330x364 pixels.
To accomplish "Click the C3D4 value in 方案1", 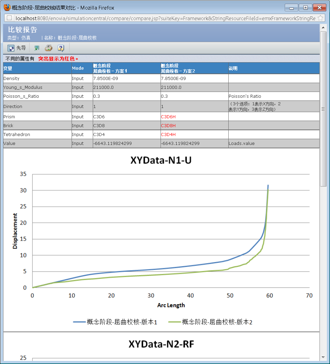I will pos(99,134).
